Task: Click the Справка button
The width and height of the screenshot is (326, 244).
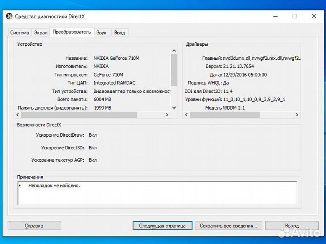Action: (x=34, y=226)
